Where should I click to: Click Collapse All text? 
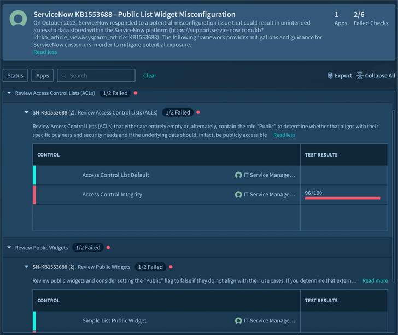coord(380,75)
